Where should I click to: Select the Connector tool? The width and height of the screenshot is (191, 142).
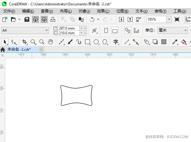coord(136,42)
